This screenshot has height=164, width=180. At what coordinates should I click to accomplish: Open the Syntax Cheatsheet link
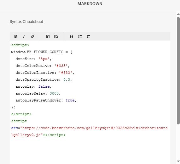click(x=26, y=22)
